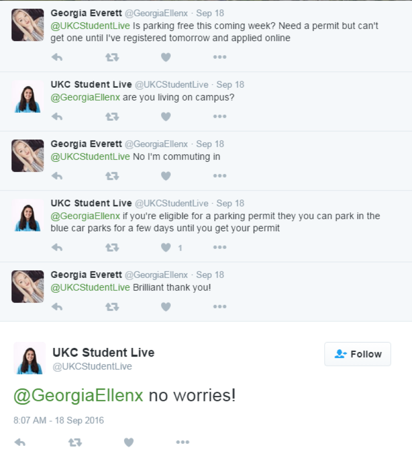This screenshot has width=412, height=464.
Task: Like the 'no worries!' tweet
Action: click(129, 442)
